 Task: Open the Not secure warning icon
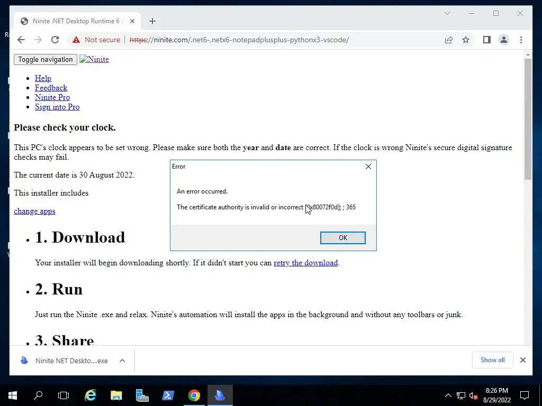click(76, 40)
